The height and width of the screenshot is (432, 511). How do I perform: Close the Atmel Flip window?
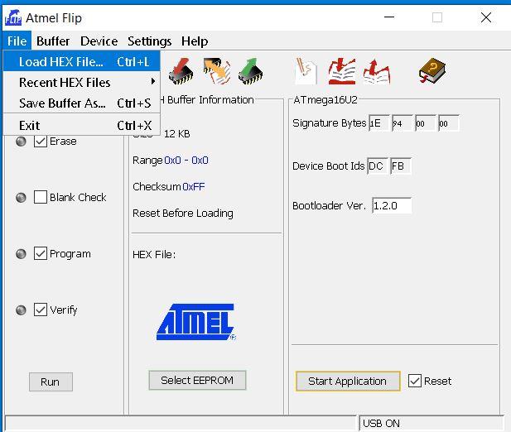pos(486,17)
